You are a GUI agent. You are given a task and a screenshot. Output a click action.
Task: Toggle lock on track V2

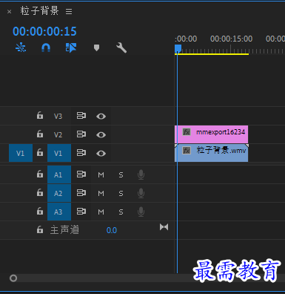click(x=40, y=134)
